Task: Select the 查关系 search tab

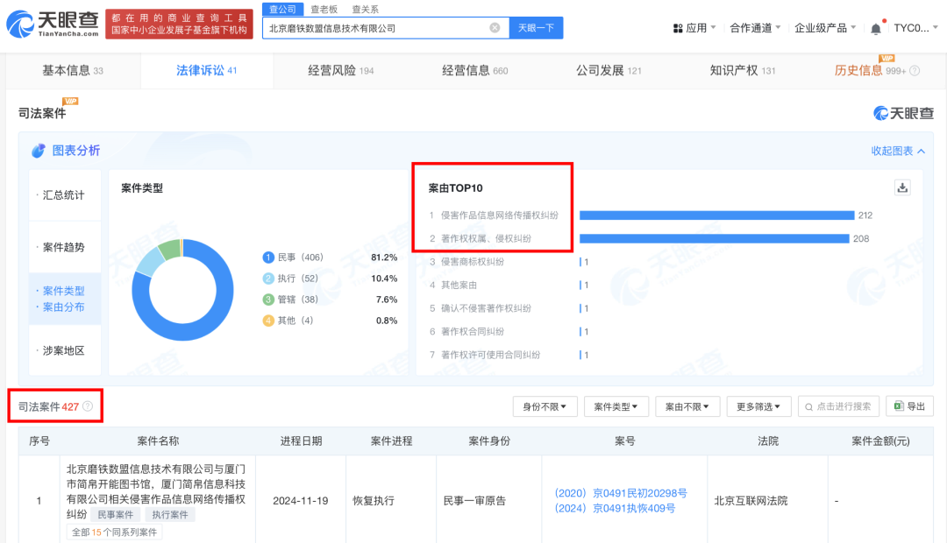Action: 366,9
